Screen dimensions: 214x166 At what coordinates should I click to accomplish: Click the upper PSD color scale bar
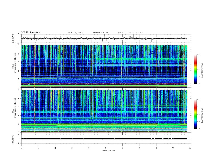pos(195,69)
